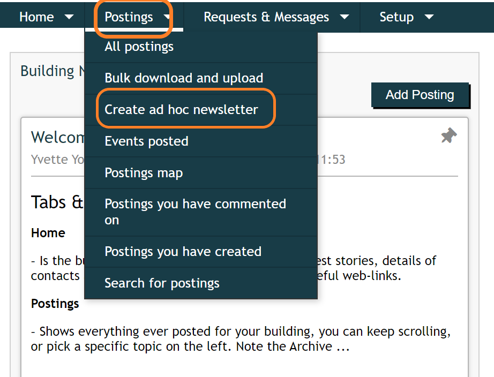Pin the Welcome announcement post
Screen dimensions: 494x377
point(448,136)
